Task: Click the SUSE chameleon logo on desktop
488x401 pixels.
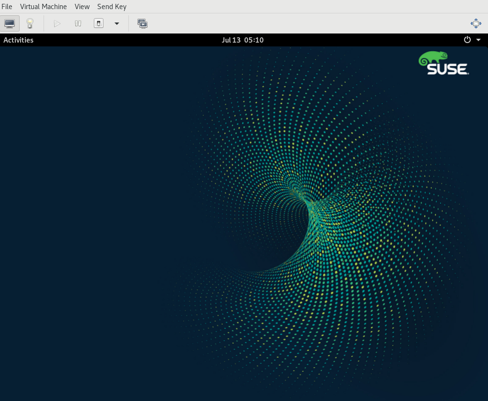Action: click(433, 58)
